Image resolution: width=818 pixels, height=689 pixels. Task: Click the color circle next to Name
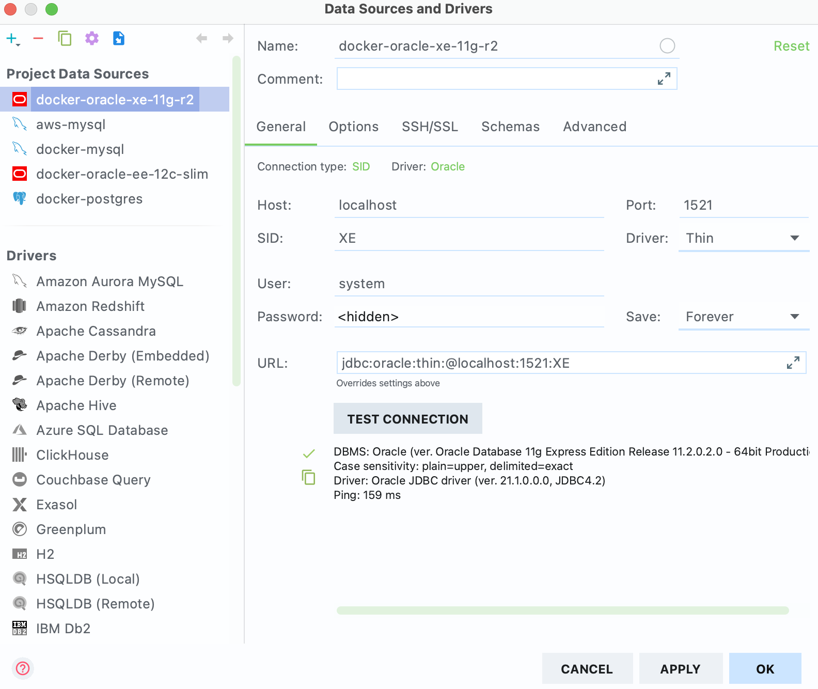pyautogui.click(x=667, y=46)
